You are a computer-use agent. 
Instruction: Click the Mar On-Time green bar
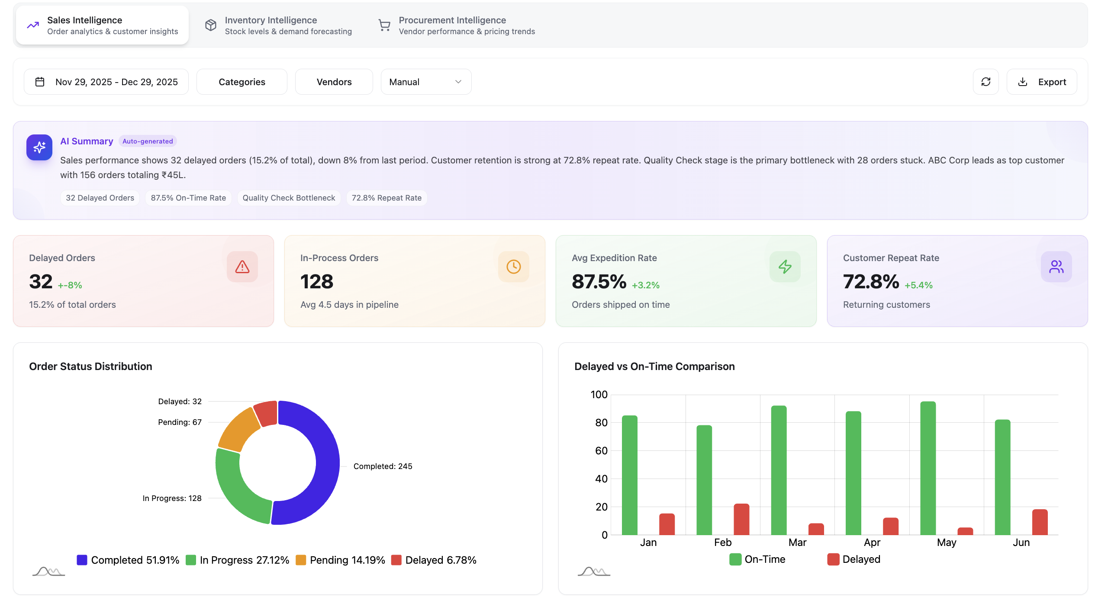pyautogui.click(x=779, y=470)
